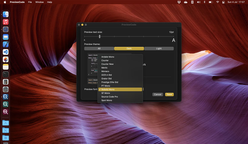The height and width of the screenshot is (144, 248).
Task: Open the Apple menu
Action: pos(5,2)
